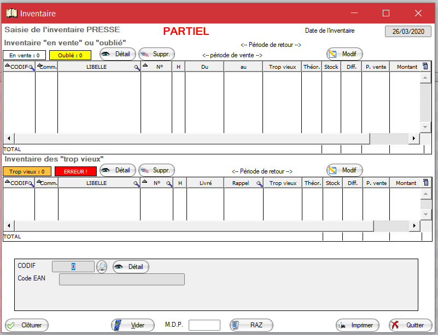Open Détail in the 'en vente' section
This screenshot has height=335, width=438.
(118, 54)
